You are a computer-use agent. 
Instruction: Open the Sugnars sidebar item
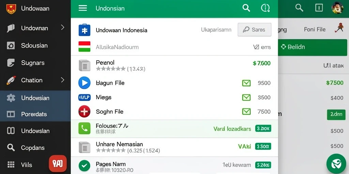35,63
